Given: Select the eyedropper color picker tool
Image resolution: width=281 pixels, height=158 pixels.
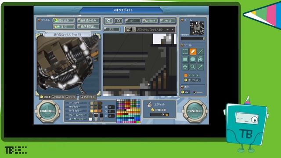Looking at the screenshot, I should point(200,67).
